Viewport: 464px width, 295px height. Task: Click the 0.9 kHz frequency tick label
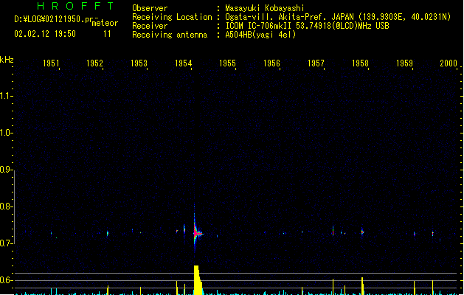(6, 170)
